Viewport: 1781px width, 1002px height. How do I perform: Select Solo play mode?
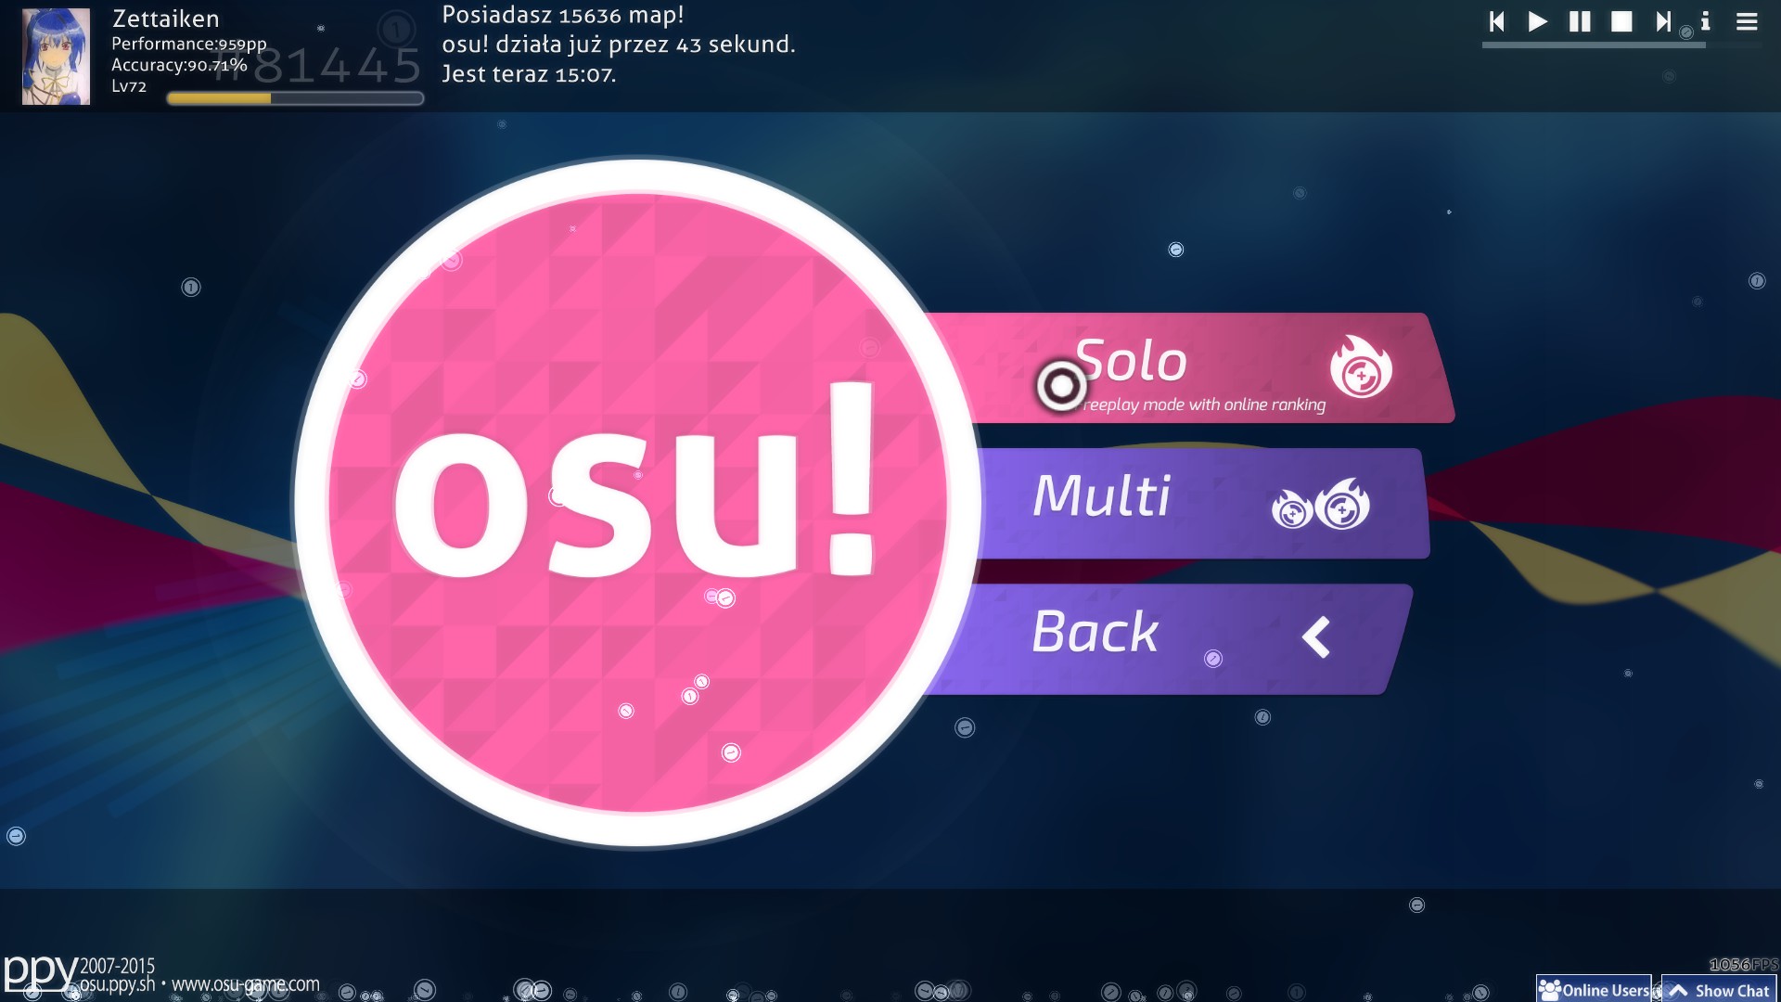(1197, 368)
